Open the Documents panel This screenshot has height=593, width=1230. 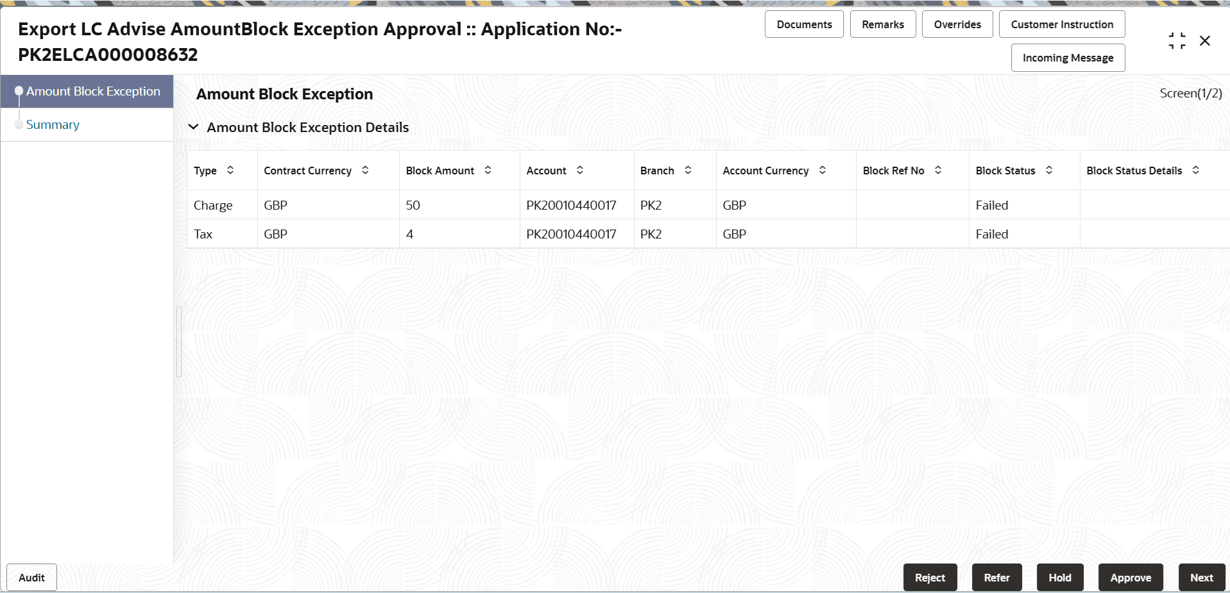pyautogui.click(x=804, y=24)
